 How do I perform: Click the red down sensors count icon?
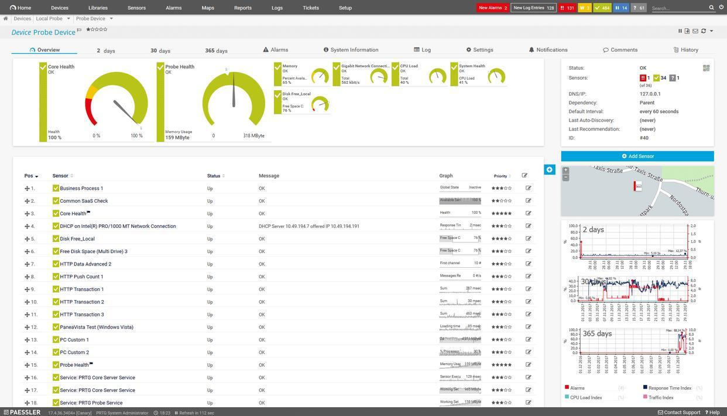pyautogui.click(x=643, y=78)
